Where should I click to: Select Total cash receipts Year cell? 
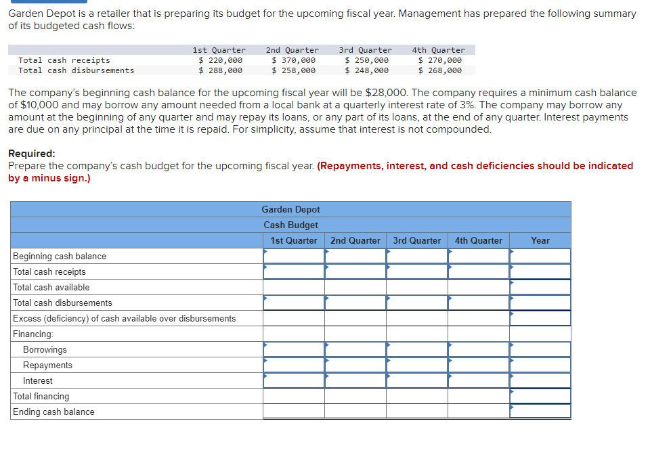tap(540, 271)
